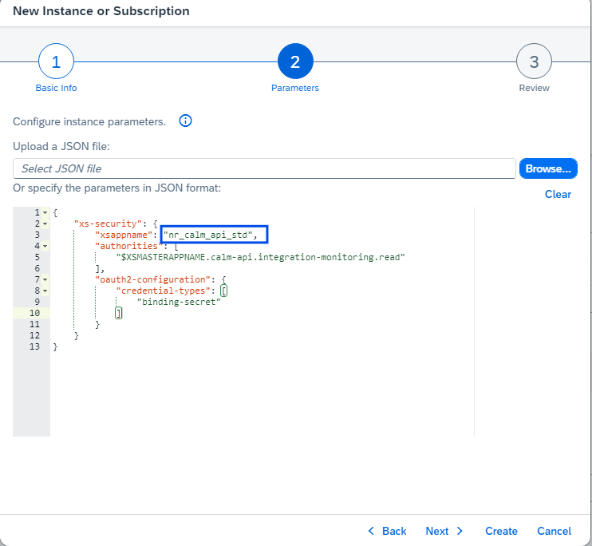Fold the credential-types array on line 8
The height and width of the screenshot is (546, 592).
[45, 291]
